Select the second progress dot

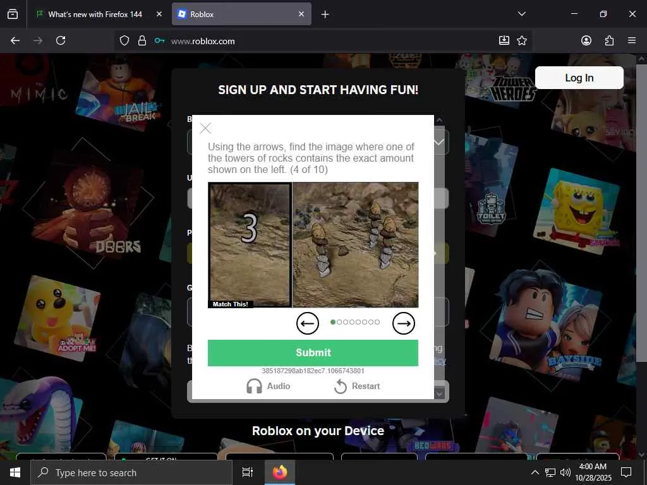click(x=339, y=322)
